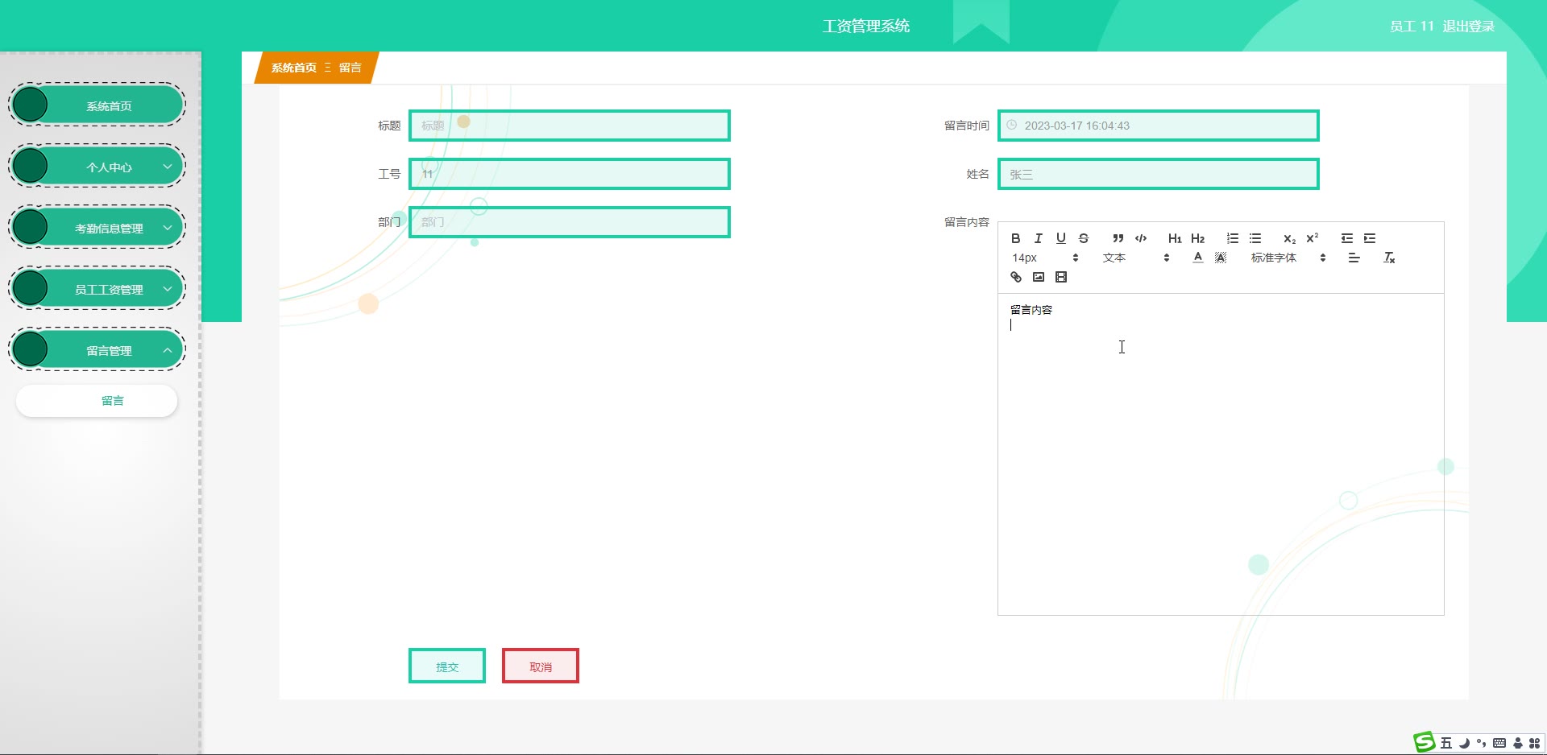This screenshot has height=755, width=1547.
Task: Clear text formatting in the editor
Action: (x=1388, y=258)
